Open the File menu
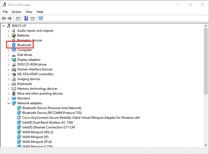The width and height of the screenshot is (209, 154). coord(5,12)
